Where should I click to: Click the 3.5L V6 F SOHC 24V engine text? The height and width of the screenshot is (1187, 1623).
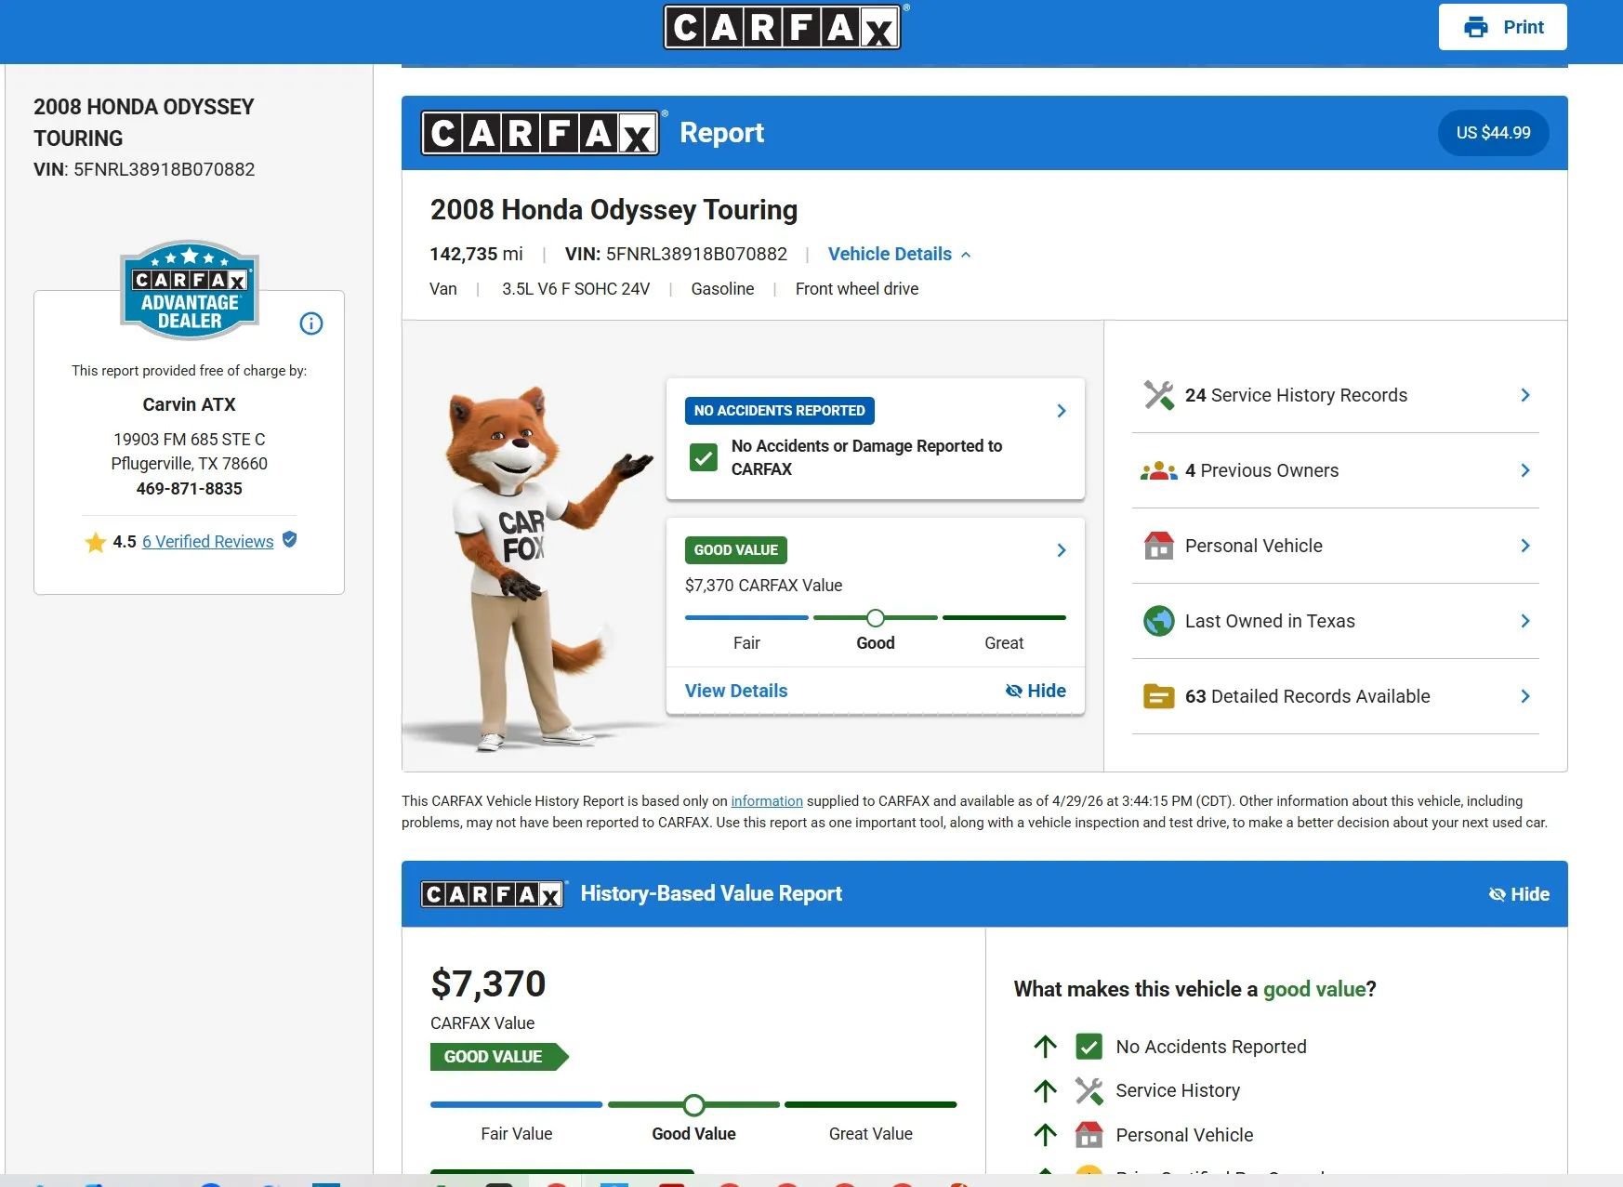tap(575, 289)
